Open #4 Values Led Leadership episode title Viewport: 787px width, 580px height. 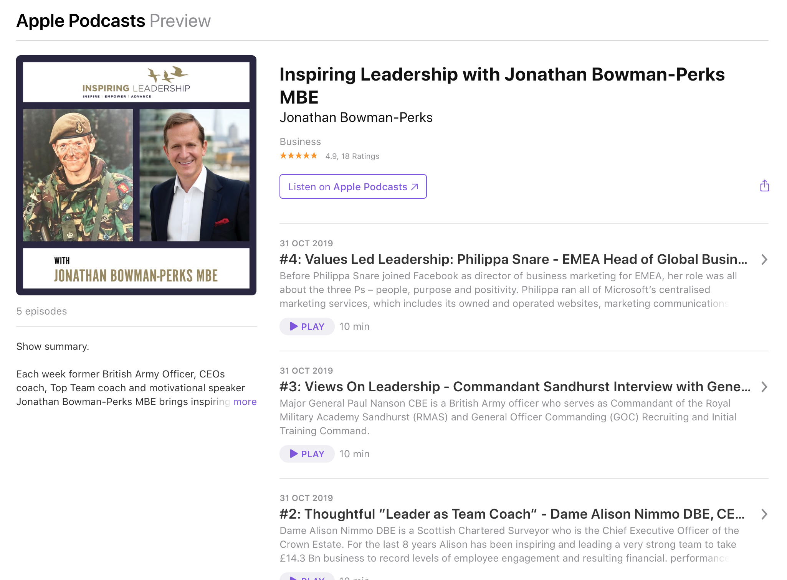pyautogui.click(x=513, y=260)
